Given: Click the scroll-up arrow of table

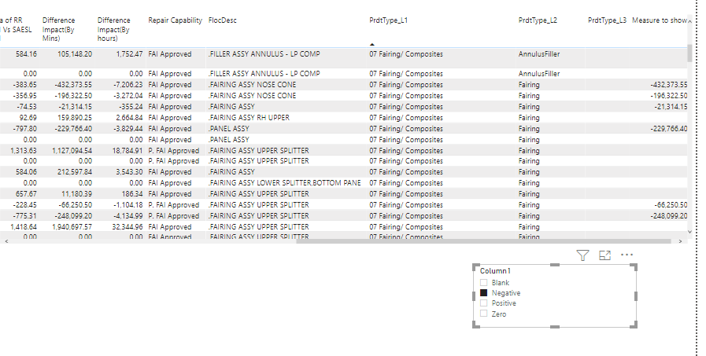Looking at the screenshot, I should (x=689, y=21).
